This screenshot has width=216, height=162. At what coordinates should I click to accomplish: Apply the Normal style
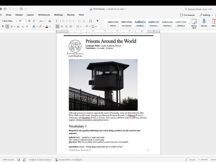tap(113, 23)
